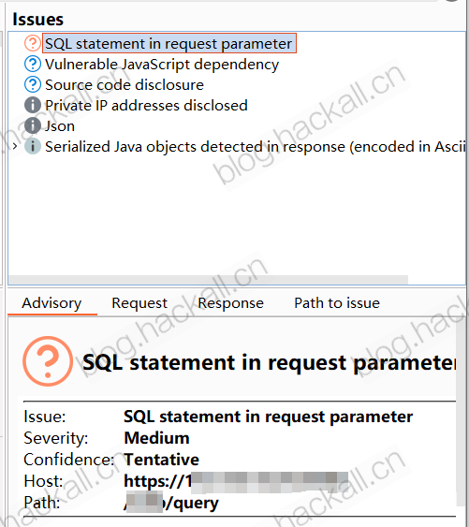The image size is (469, 527).
Task: Click the orange question icon beside SQL statement issue
Action: click(x=33, y=43)
